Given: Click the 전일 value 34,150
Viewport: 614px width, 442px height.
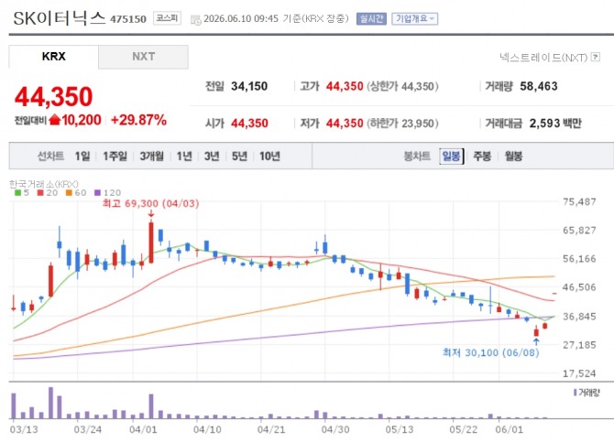Looking at the screenshot, I should (249, 86).
